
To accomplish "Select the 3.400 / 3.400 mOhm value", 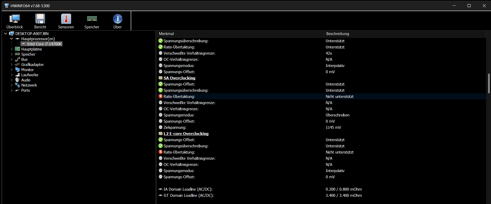I will 344,195.
